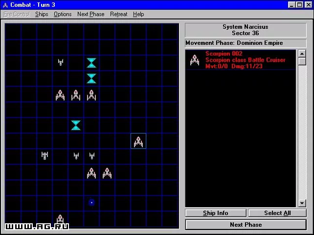Click the lone cyan hourglass marker below the three-cruiser row
This screenshot has height=235, width=314.
click(x=76, y=125)
